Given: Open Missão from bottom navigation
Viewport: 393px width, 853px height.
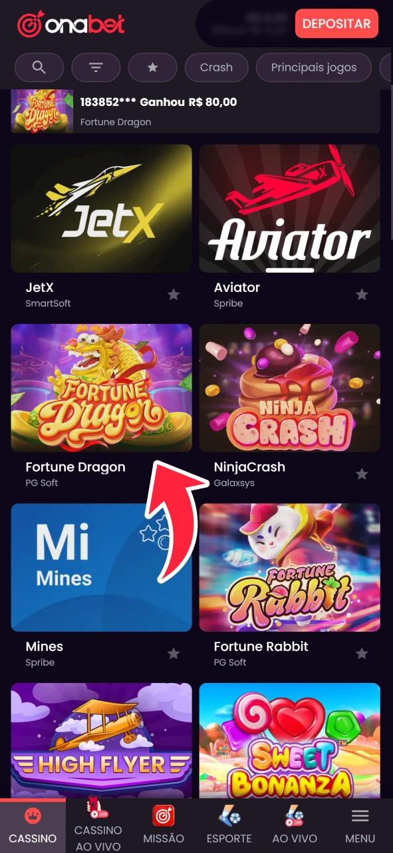Looking at the screenshot, I should pos(164,825).
